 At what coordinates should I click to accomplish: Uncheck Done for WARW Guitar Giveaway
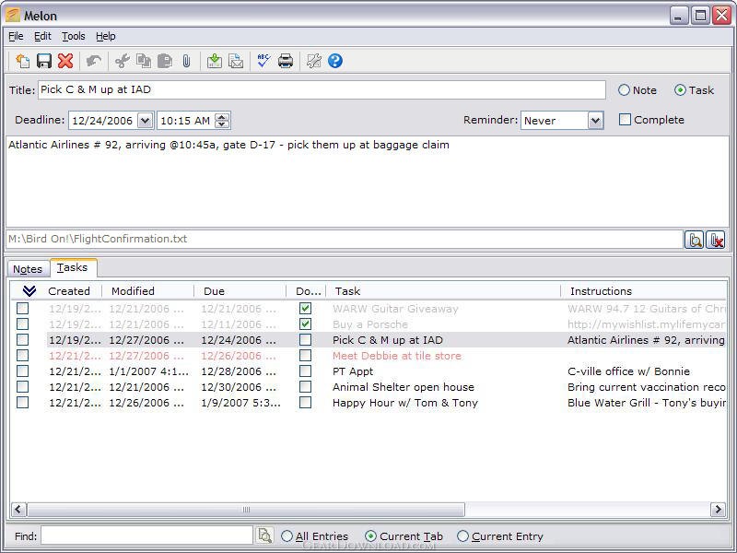[306, 309]
